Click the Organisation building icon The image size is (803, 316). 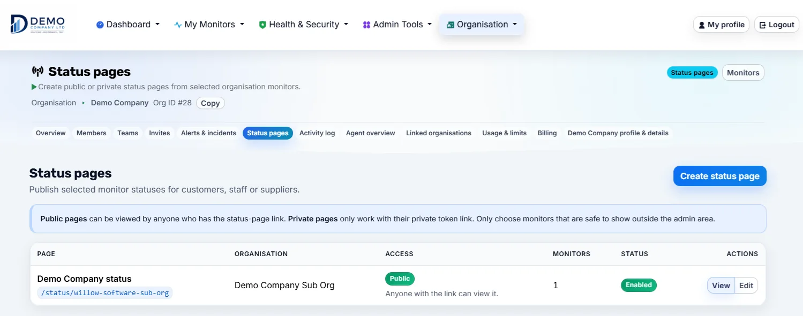pyautogui.click(x=451, y=25)
